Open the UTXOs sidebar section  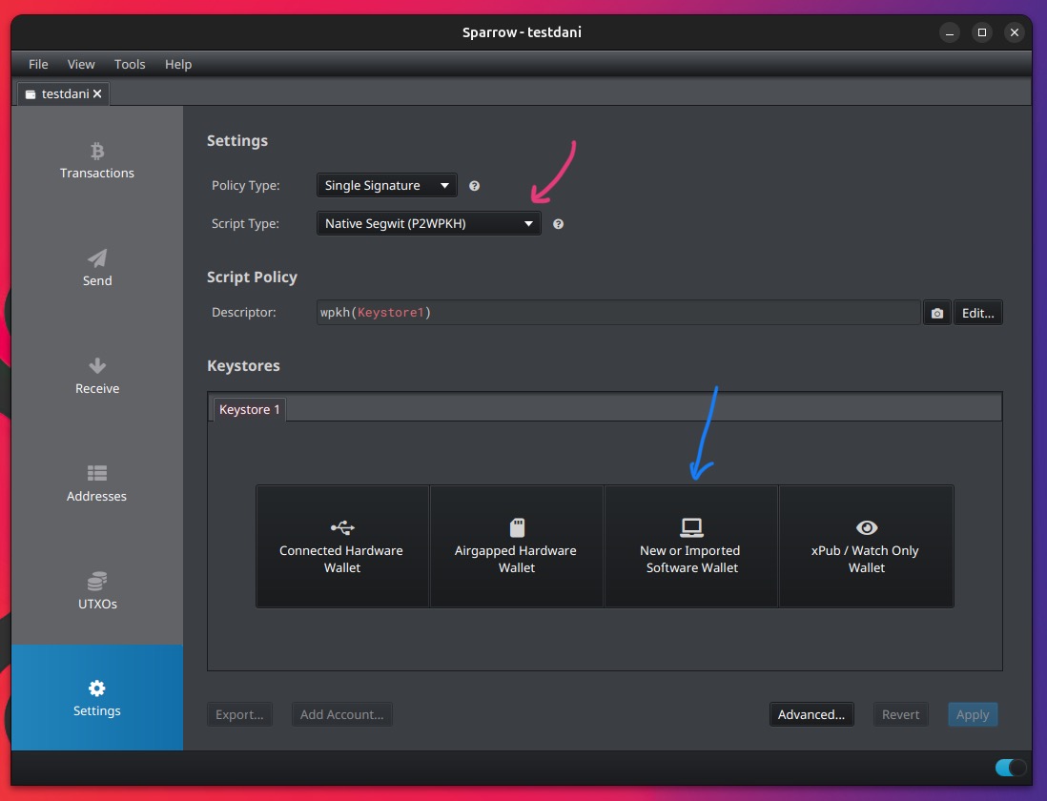point(97,592)
